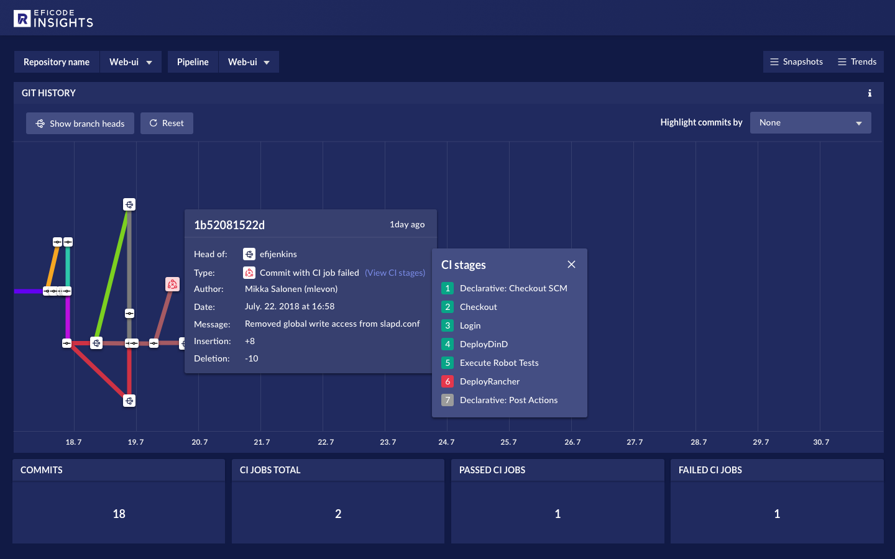Screen dimensions: 895x559
Task: Select commit node midway on gray vertical line
Action: (x=129, y=314)
